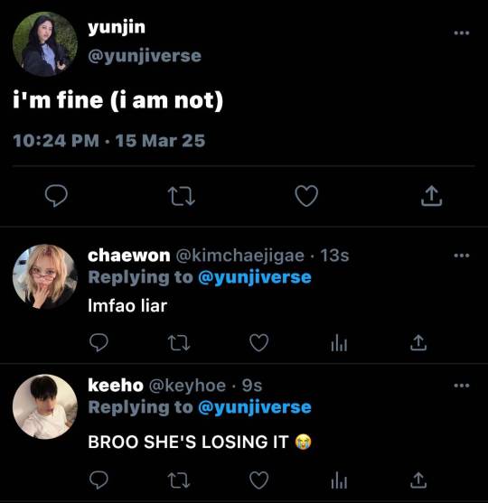This screenshot has width=488, height=503.
Task: View analytics for chaewon's reply
Action: tap(339, 342)
